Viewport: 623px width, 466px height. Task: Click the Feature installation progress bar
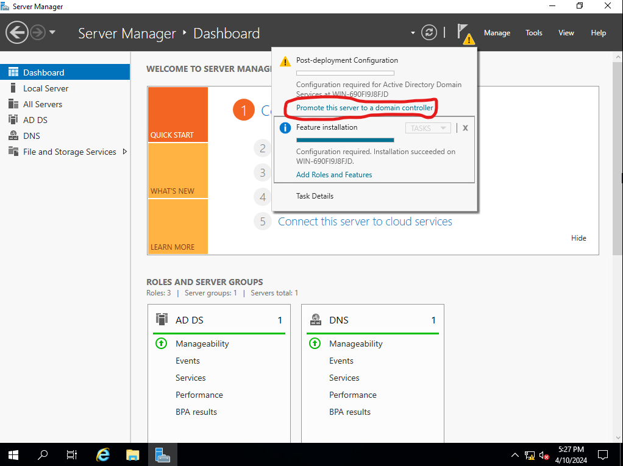tap(345, 140)
